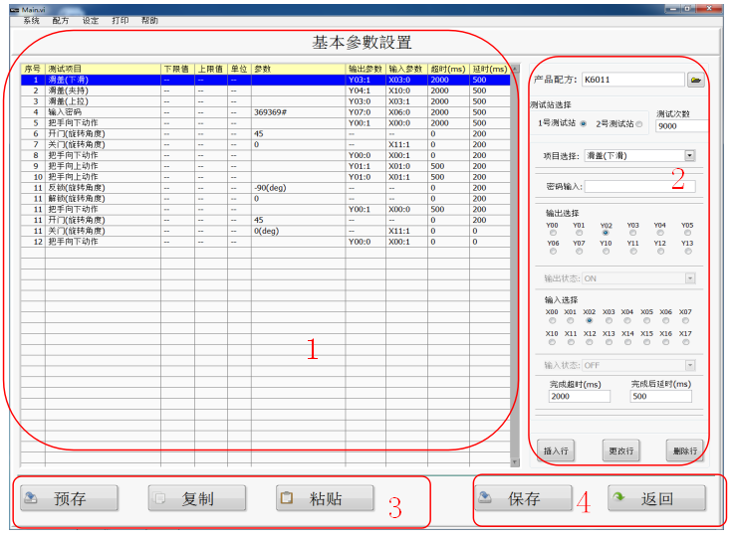734x540 pixels.
Task: Select input X05 radio button
Action: (x=646, y=320)
